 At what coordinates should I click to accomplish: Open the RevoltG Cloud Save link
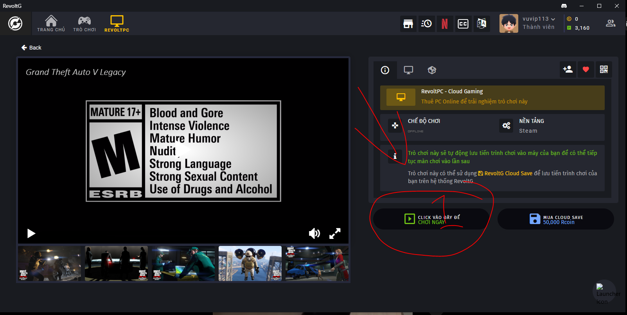click(505, 173)
